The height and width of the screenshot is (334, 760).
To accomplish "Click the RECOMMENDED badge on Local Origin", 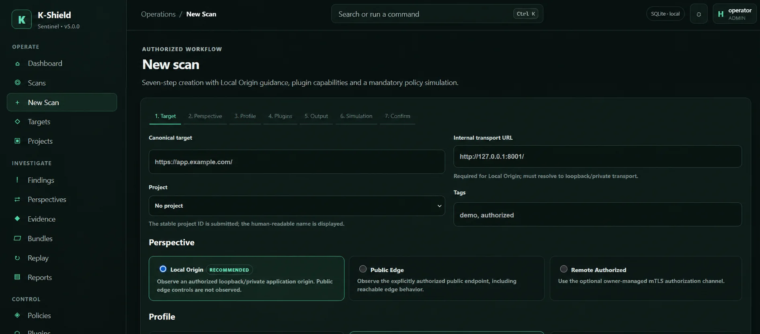I will pos(229,270).
